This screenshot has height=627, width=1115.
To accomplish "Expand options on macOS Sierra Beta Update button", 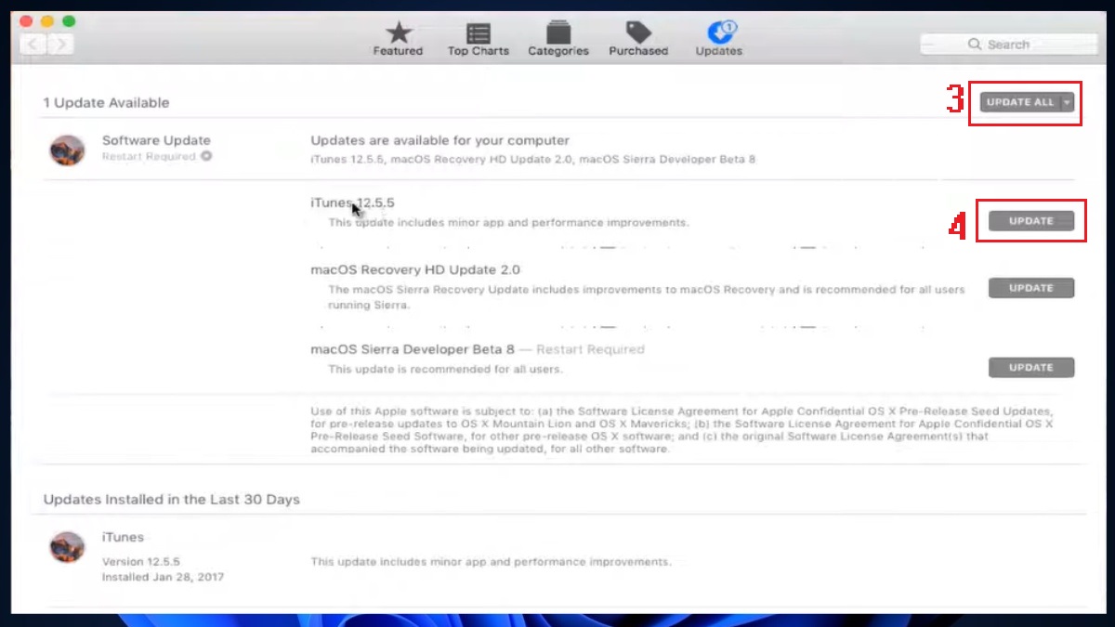I will 1065,367.
